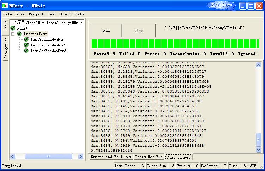This screenshot has width=265, height=171.
Task: Click the 'Completed' status bar text
Action: click(x=12, y=166)
